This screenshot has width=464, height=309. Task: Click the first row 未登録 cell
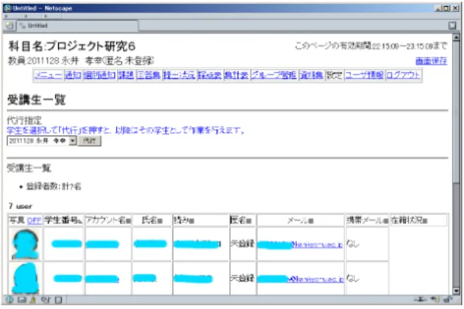coord(242,244)
